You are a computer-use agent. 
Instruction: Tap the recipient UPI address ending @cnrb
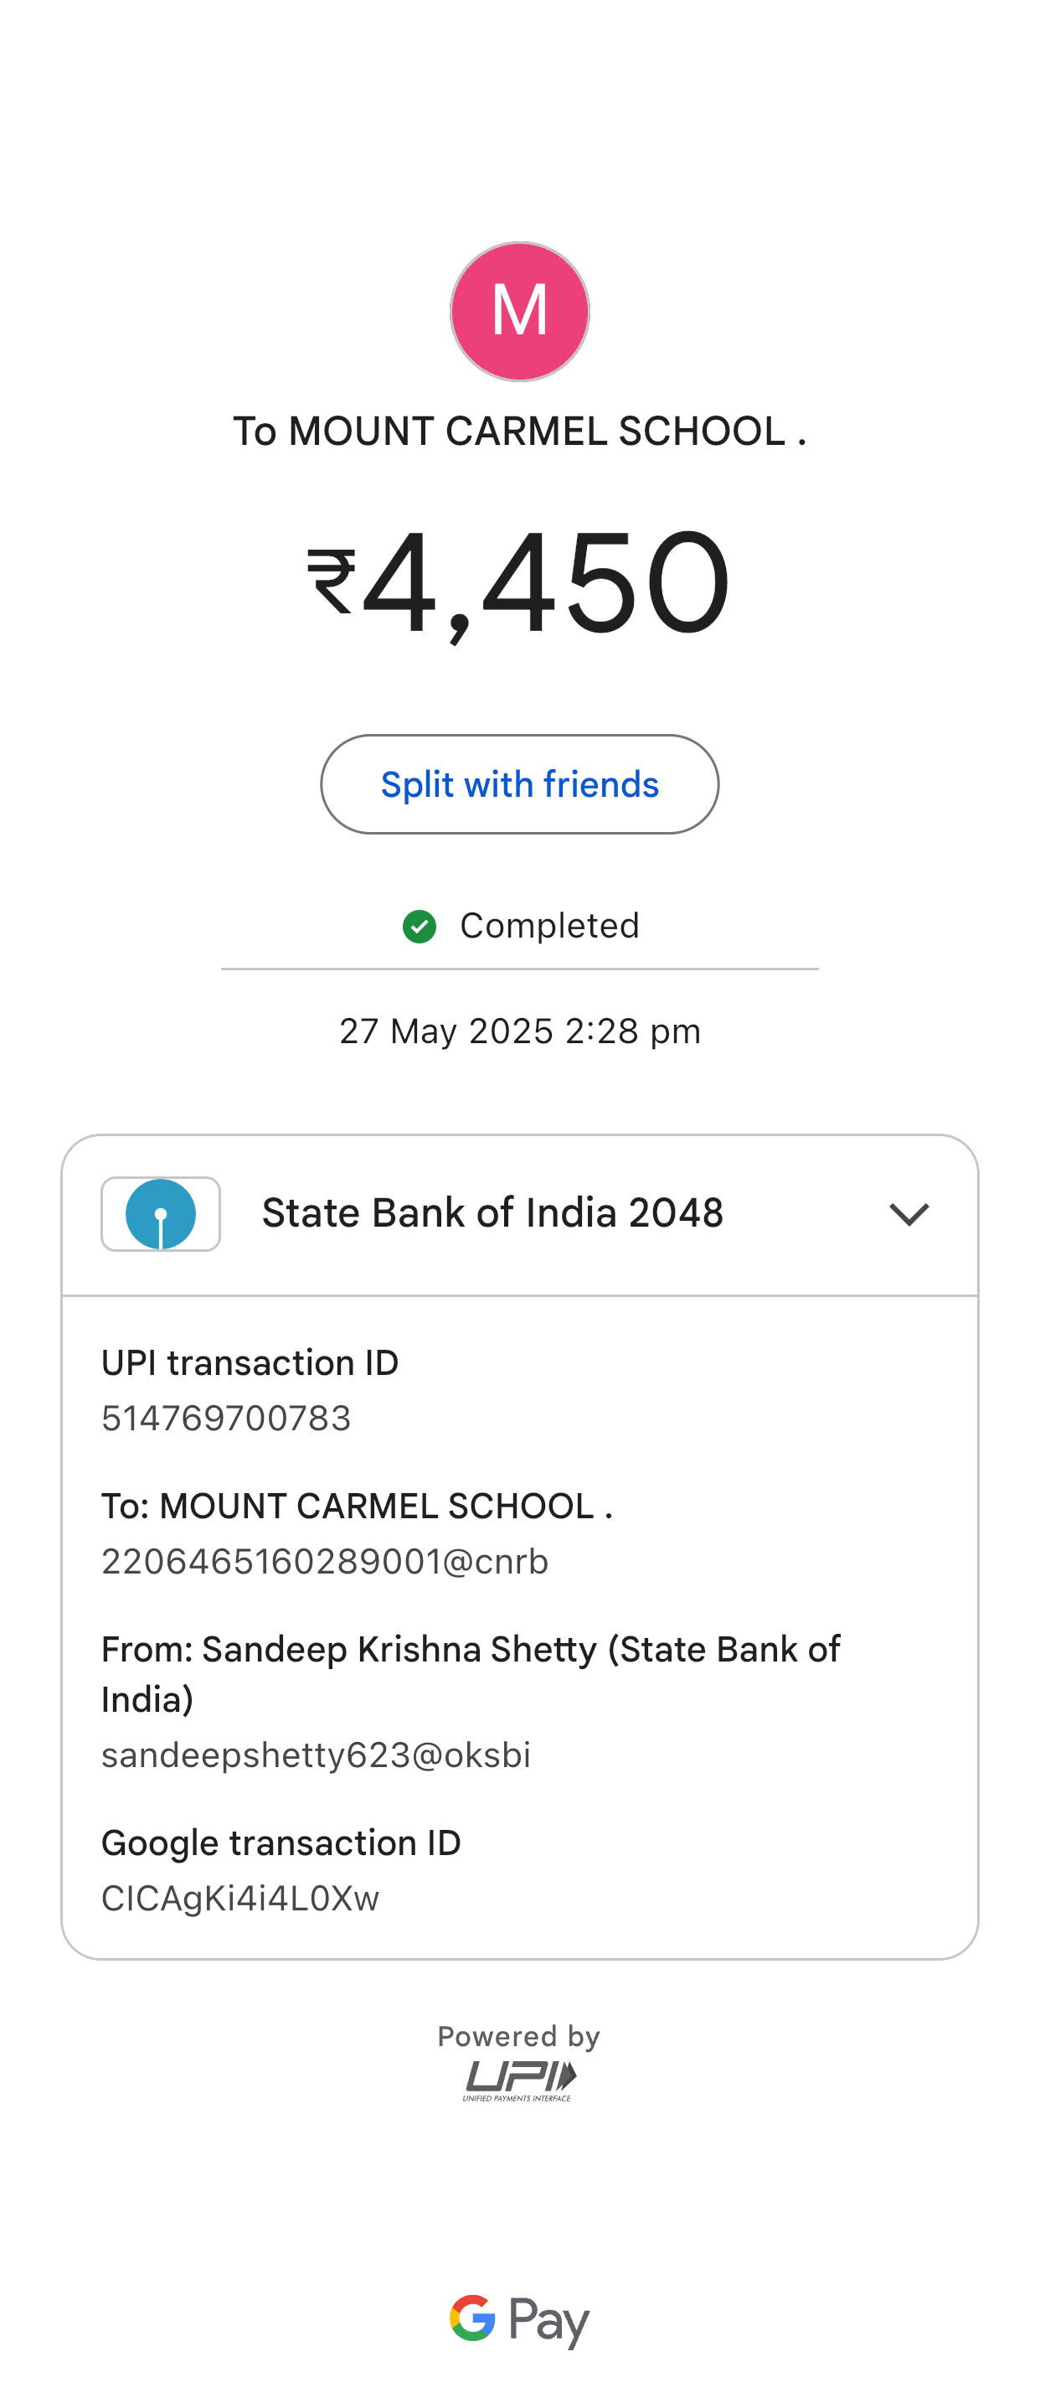coord(325,1561)
